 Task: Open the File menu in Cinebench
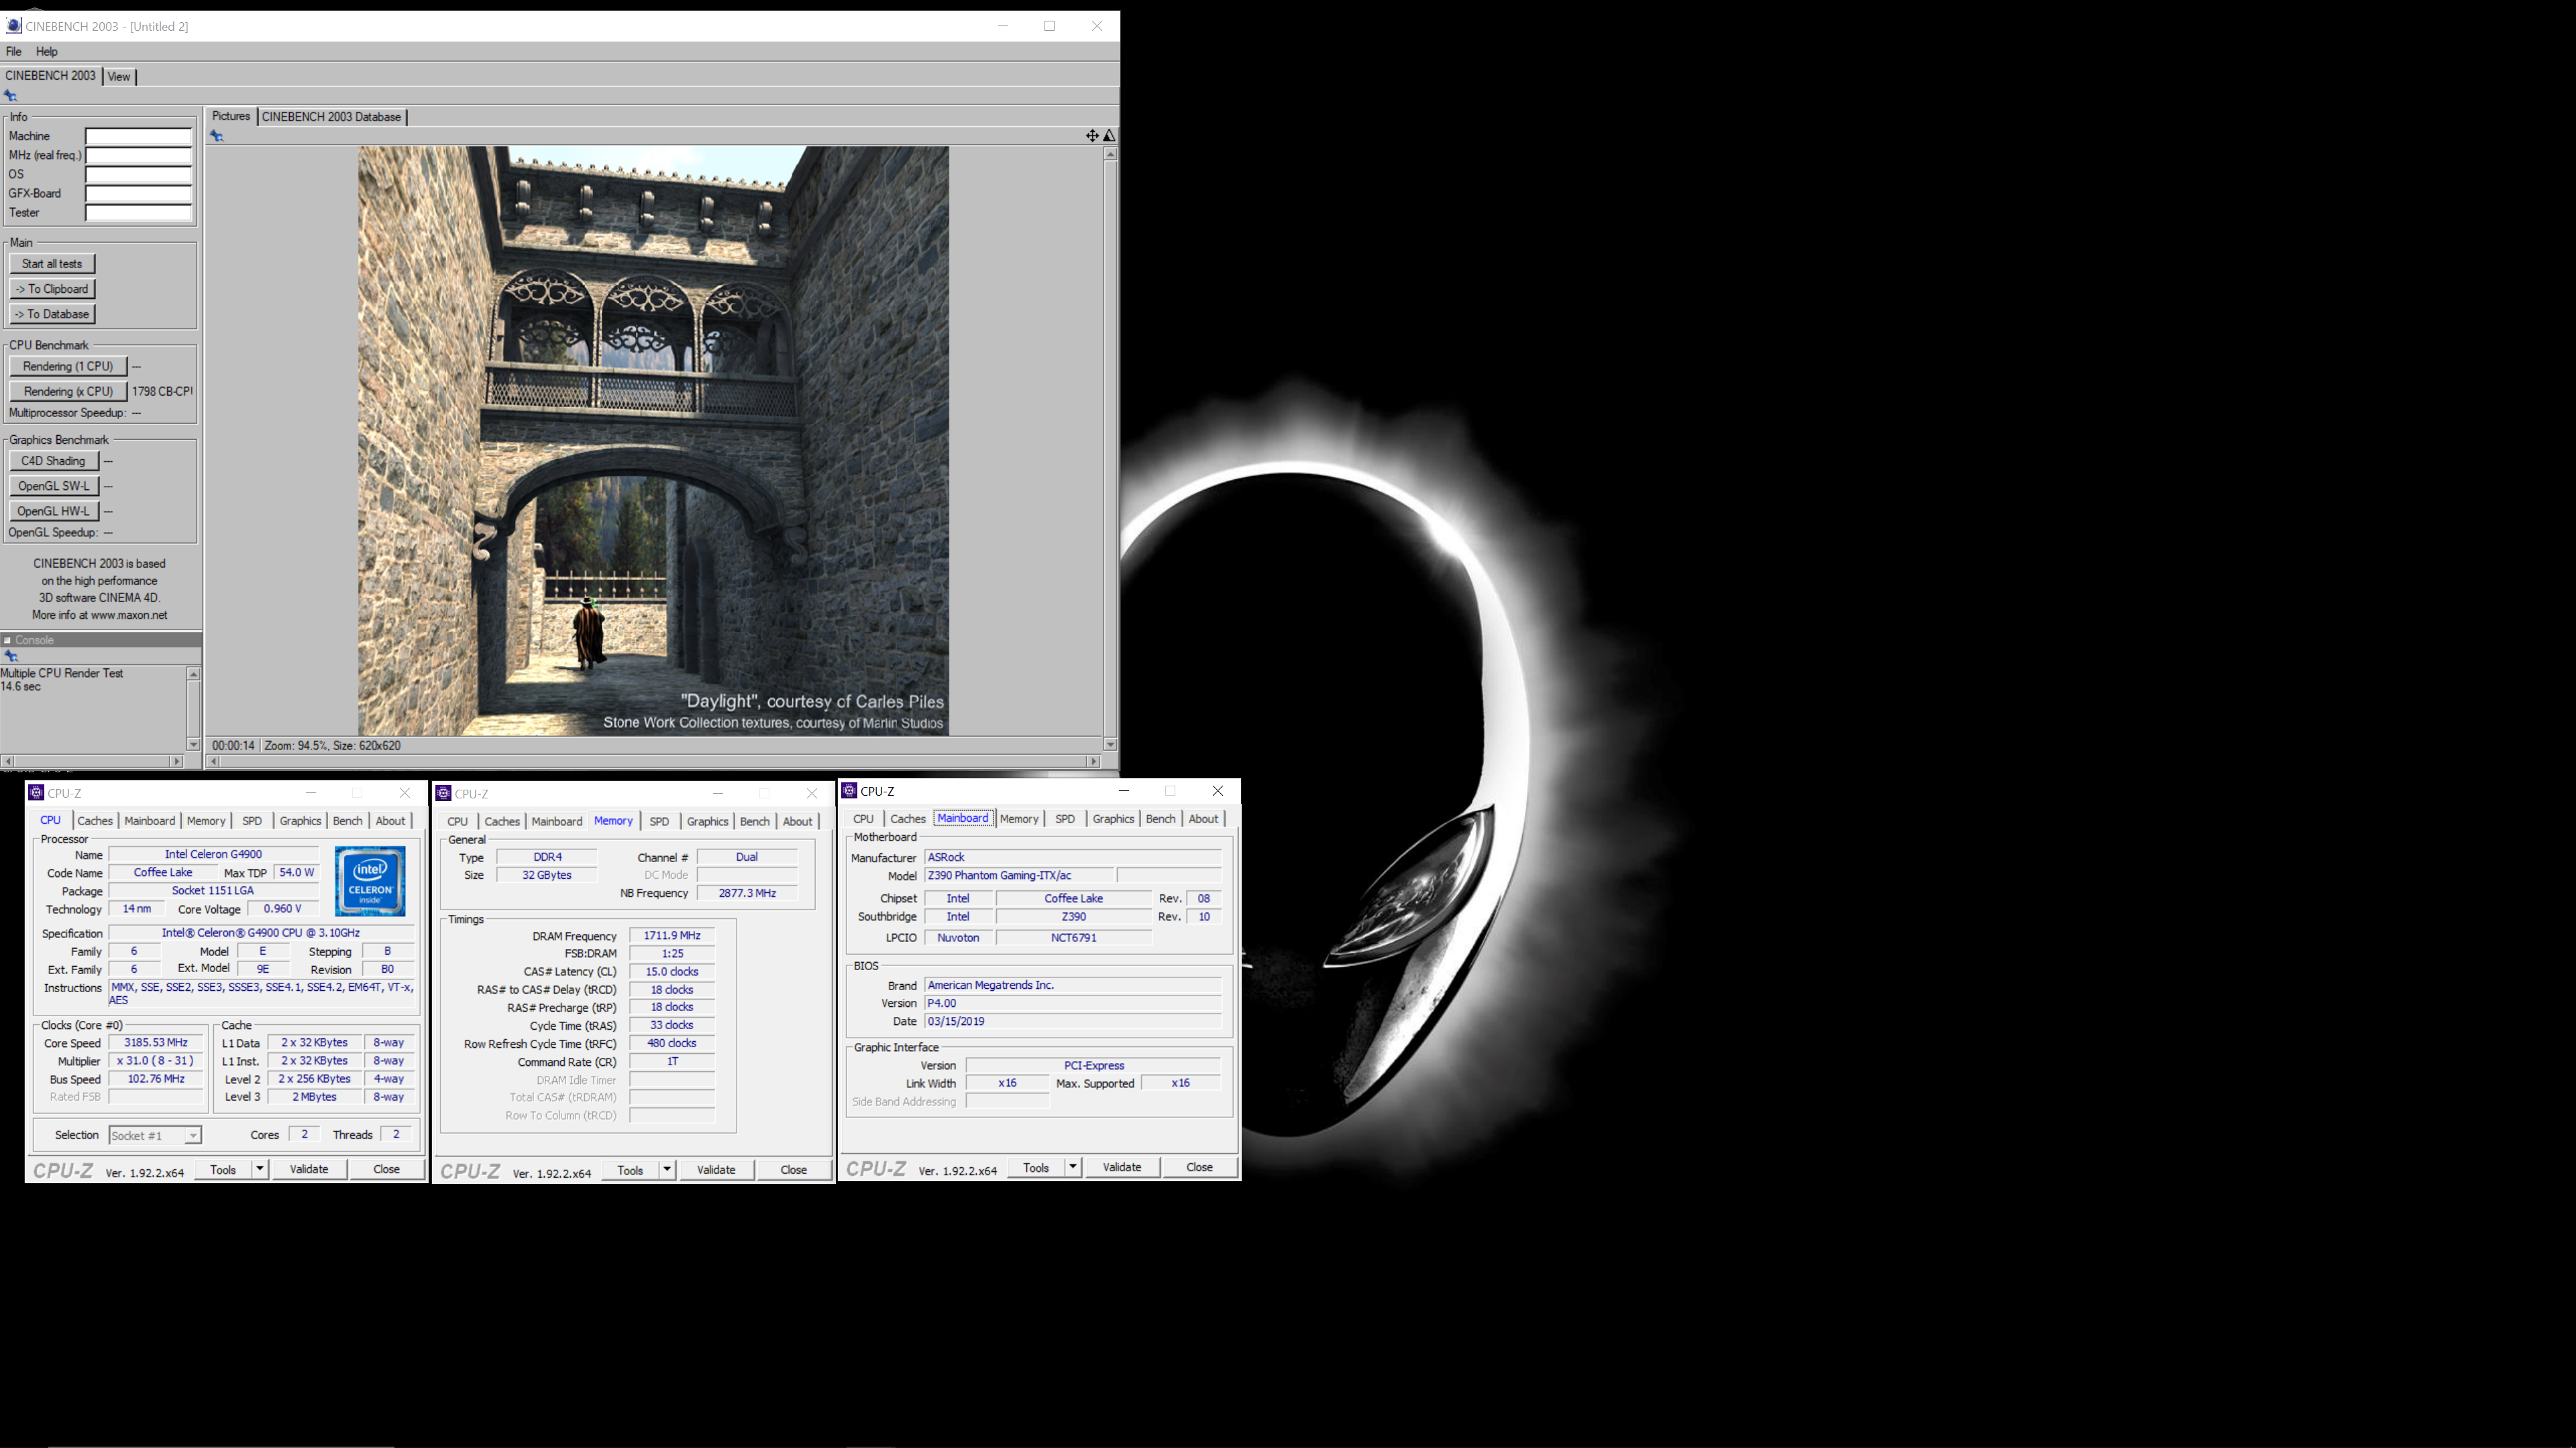(14, 52)
